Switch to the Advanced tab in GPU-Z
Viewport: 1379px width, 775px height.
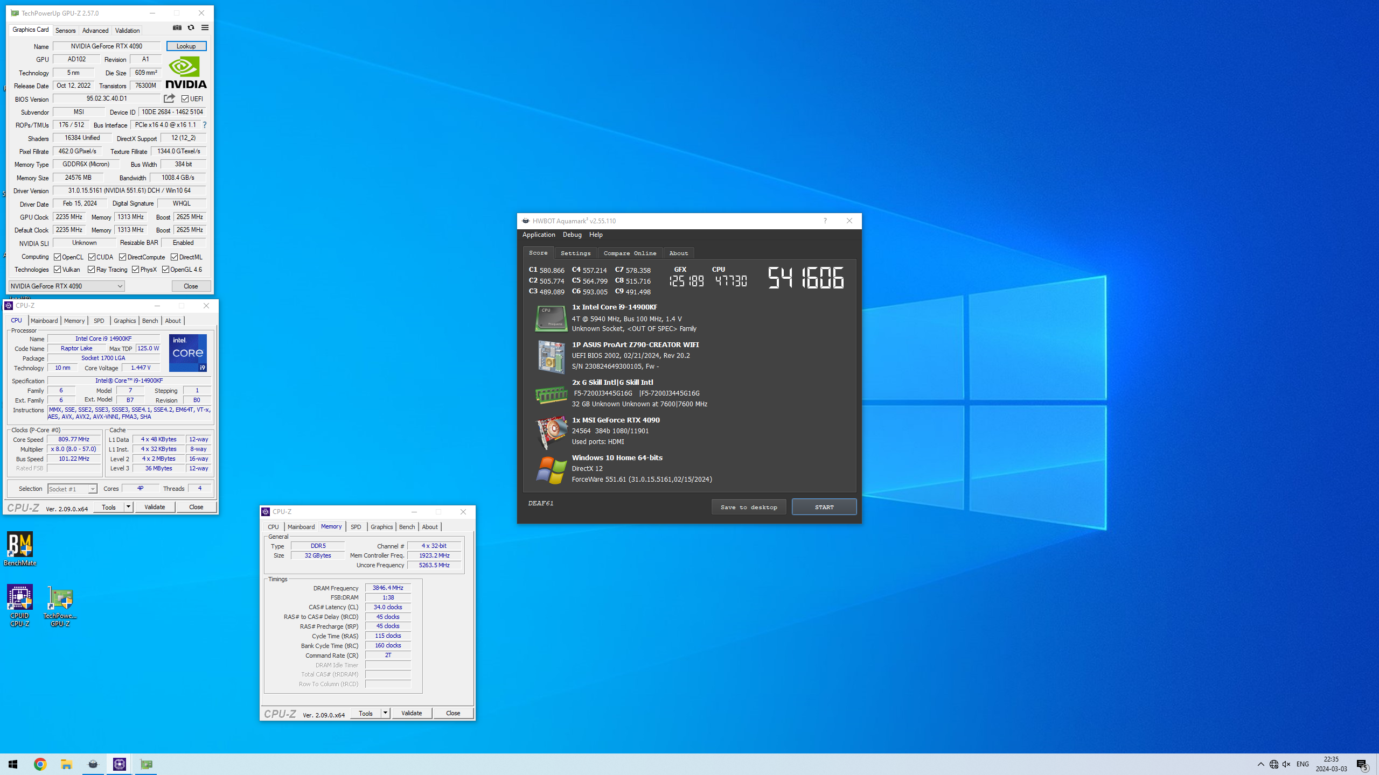(95, 31)
